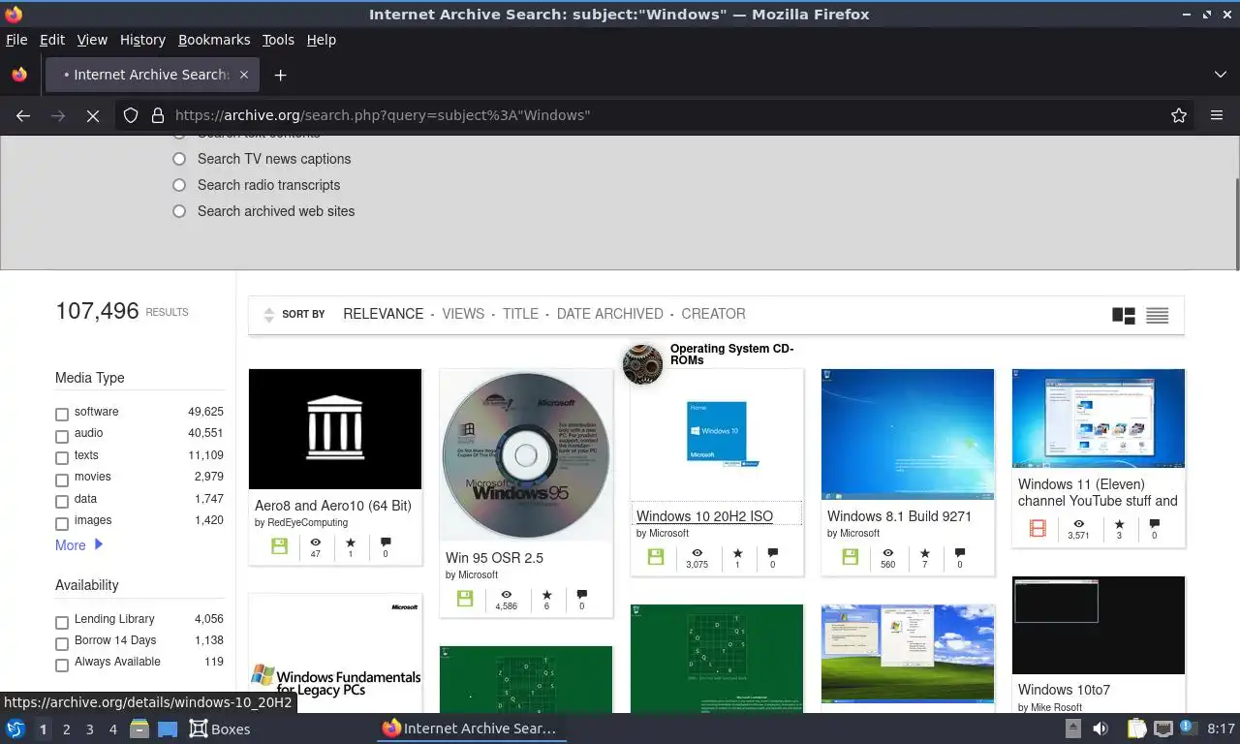This screenshot has width=1240, height=744.
Task: Open the Aero8 and Aero10 archive thumbnail
Action: [335, 429]
